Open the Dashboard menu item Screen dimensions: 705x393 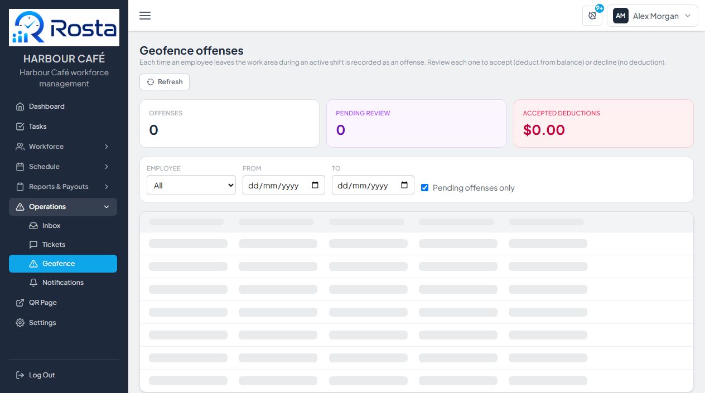63,106
